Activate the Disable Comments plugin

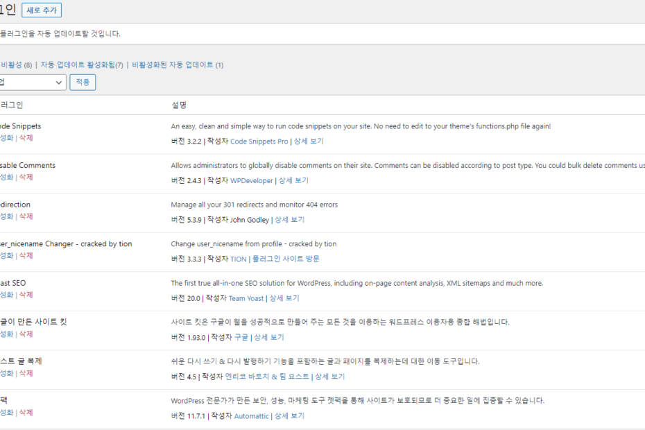(x=6, y=177)
